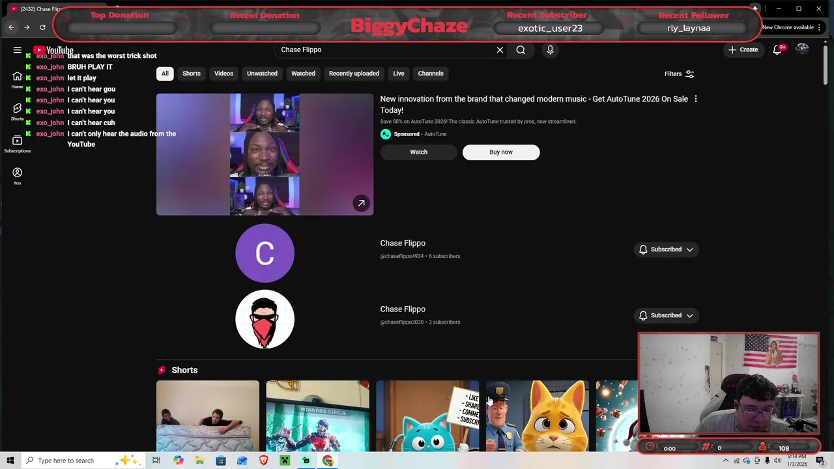Click the Windows taskbar search box
Viewport: 834px width, 469px height.
83,461
